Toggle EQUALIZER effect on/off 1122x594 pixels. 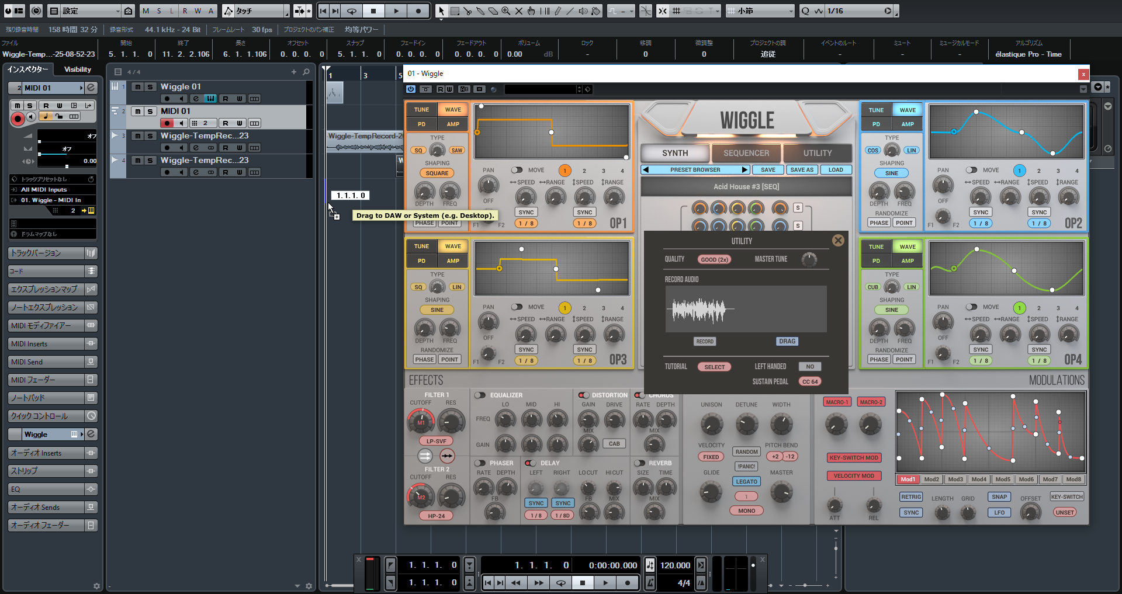coord(480,395)
